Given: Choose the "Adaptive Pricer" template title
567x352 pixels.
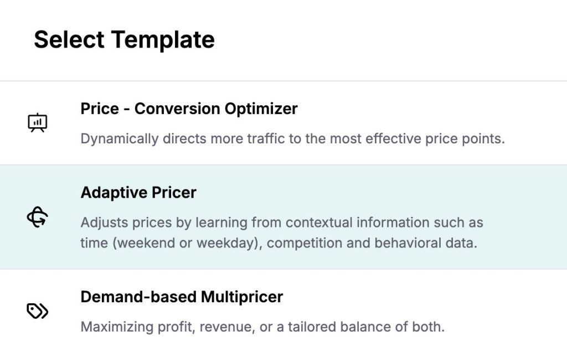Looking at the screenshot, I should click(138, 193).
